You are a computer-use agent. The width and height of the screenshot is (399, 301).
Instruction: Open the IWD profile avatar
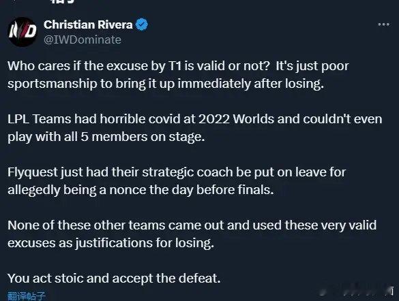pos(23,32)
